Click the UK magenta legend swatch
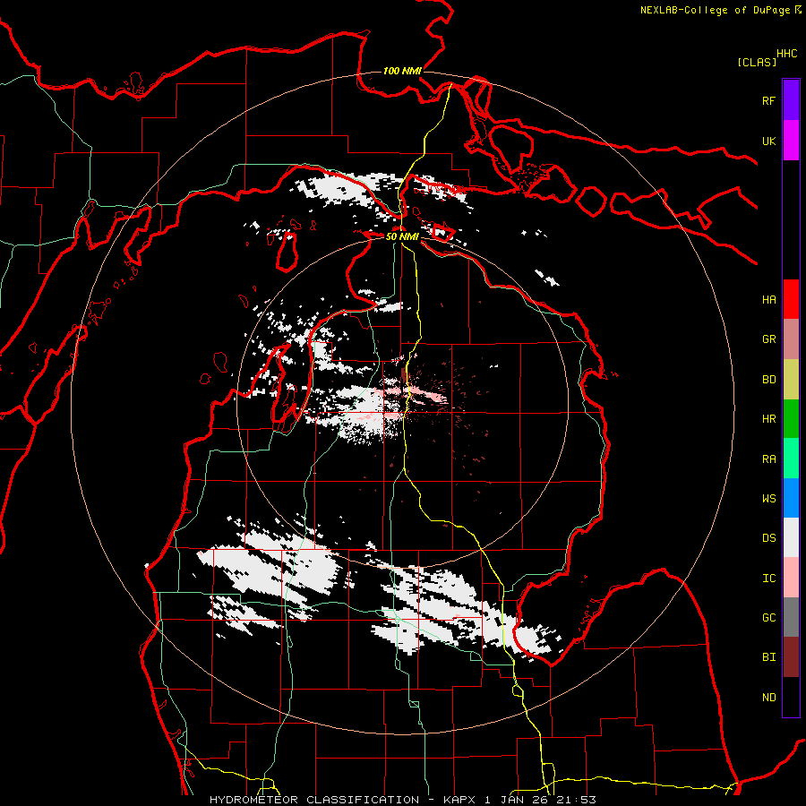 pyautogui.click(x=791, y=141)
